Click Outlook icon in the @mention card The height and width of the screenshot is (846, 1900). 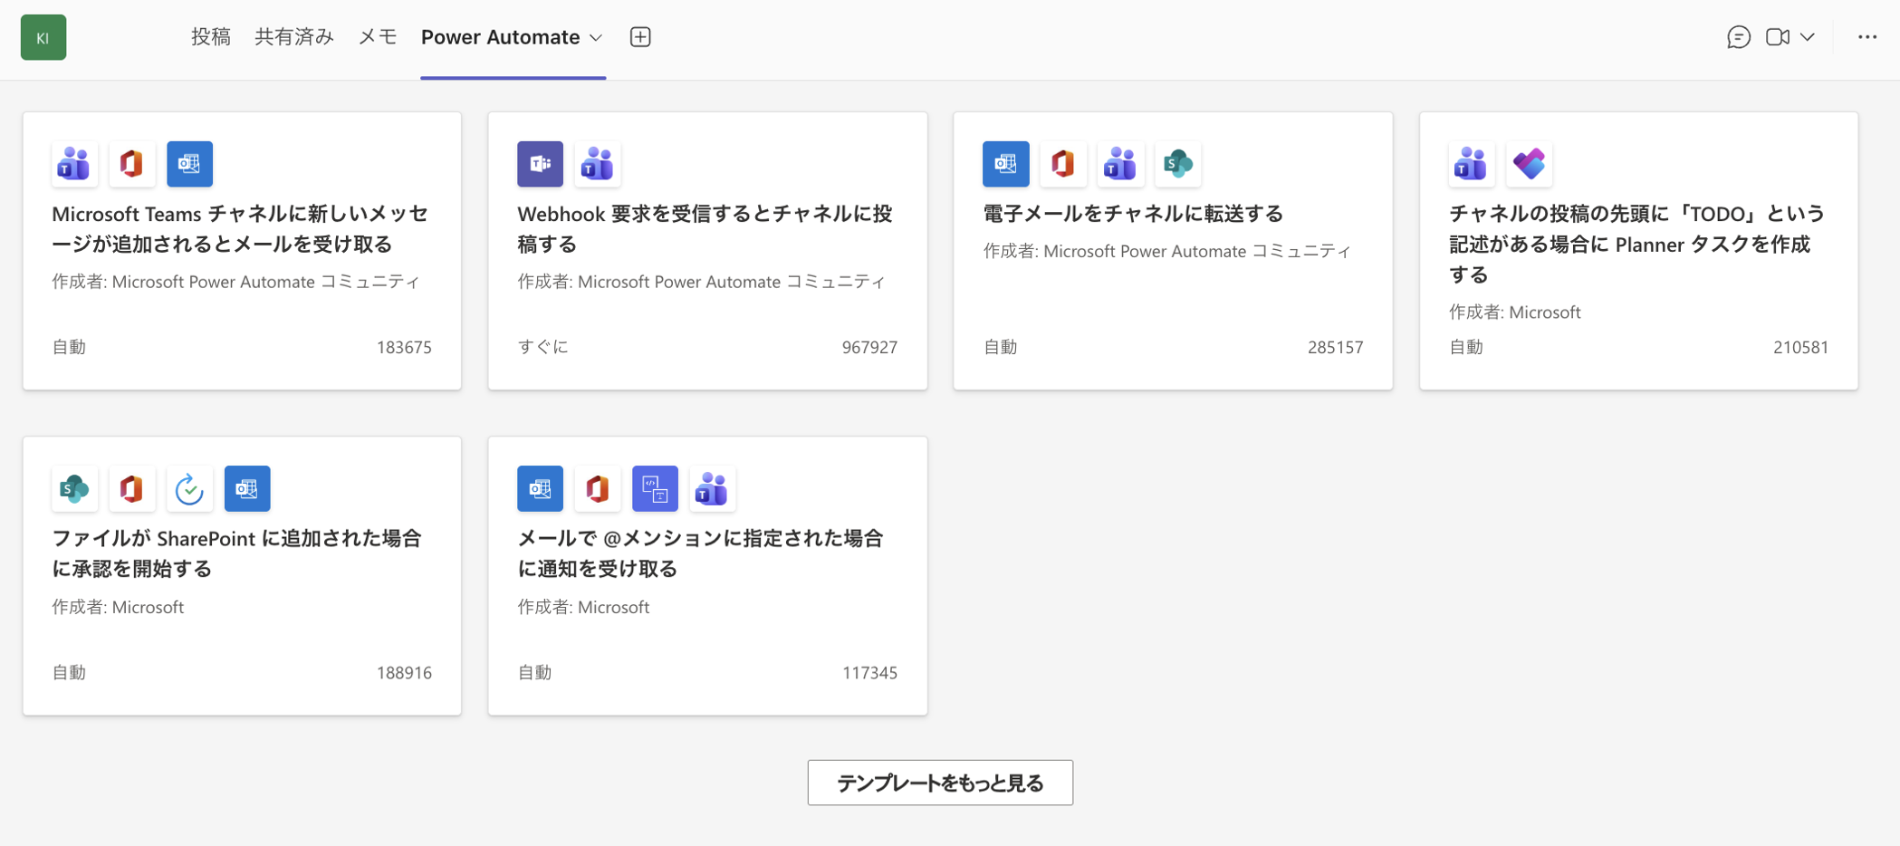(x=541, y=489)
